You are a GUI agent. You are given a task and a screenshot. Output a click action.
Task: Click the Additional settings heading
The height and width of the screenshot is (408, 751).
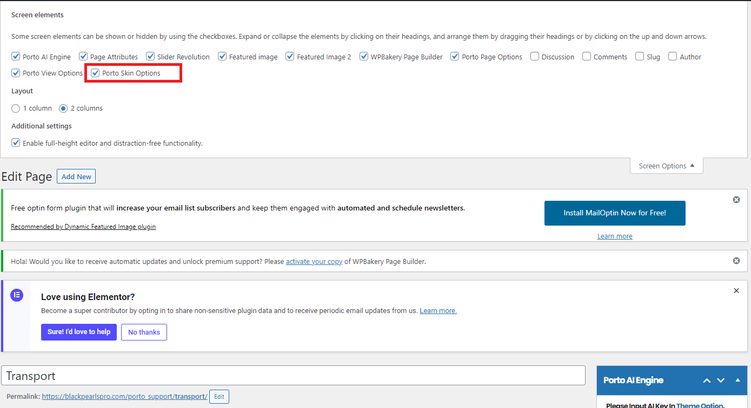pos(42,126)
